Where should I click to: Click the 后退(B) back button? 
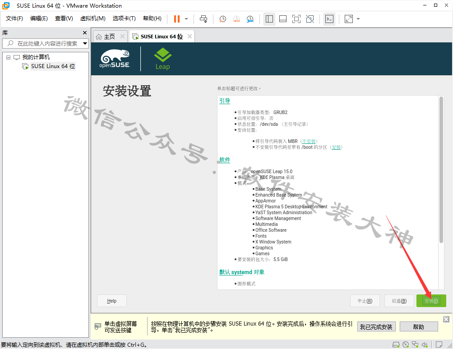point(399,301)
